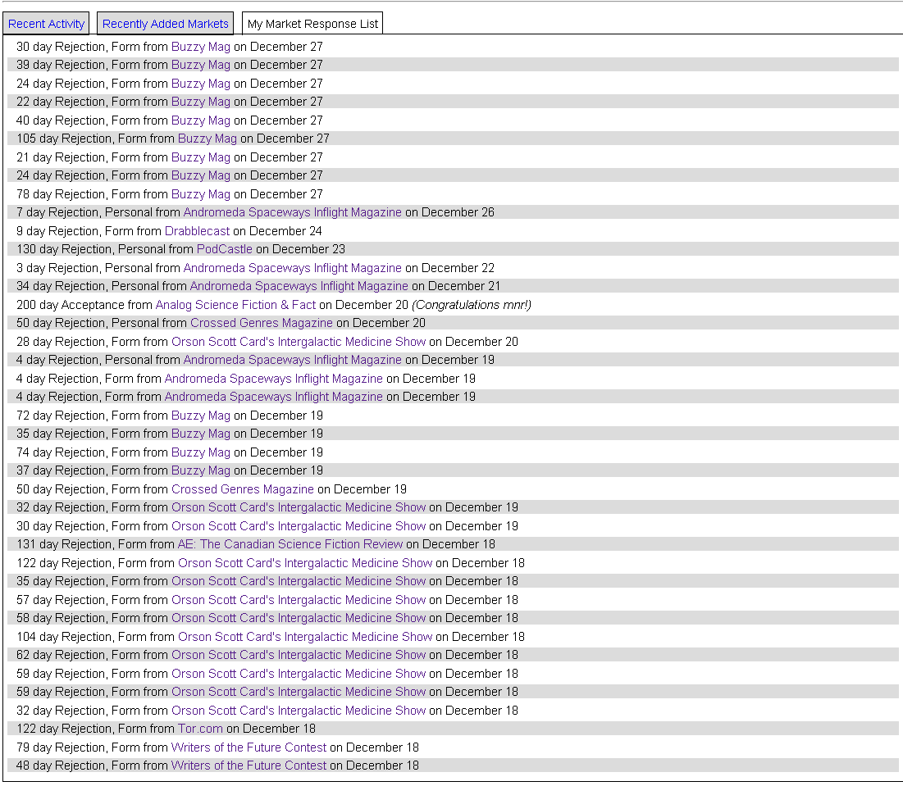Click Intergalactic Medicine Show in the 104 day row
Viewport: 903px width, 786px height.
305,636
